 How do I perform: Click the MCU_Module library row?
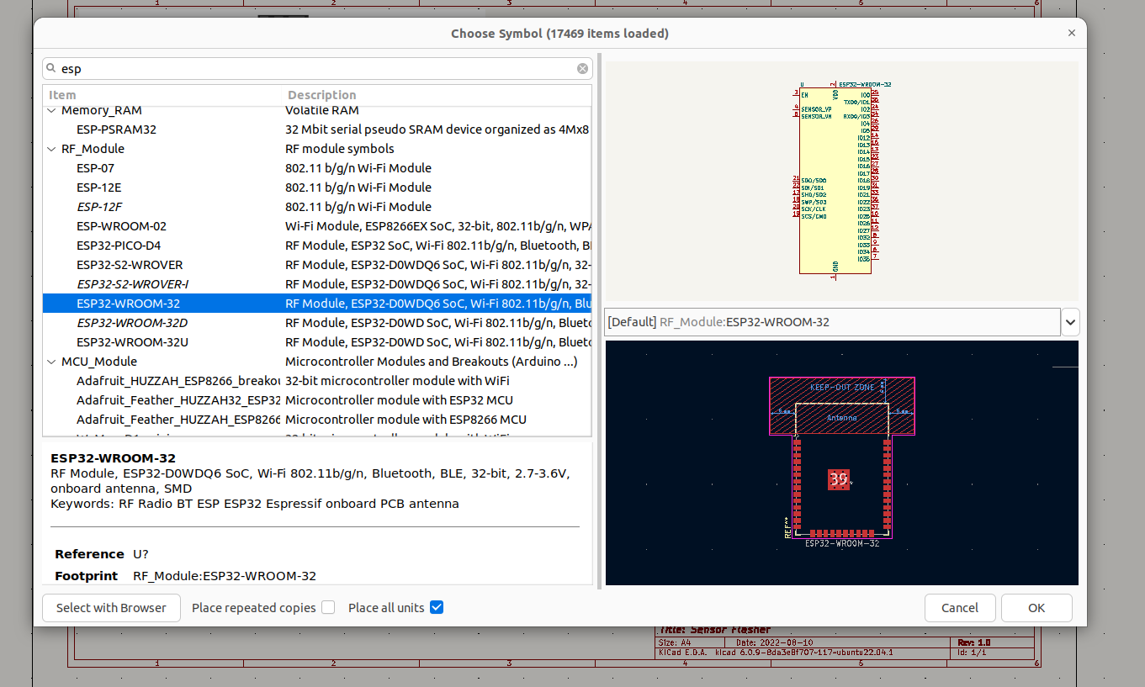317,362
